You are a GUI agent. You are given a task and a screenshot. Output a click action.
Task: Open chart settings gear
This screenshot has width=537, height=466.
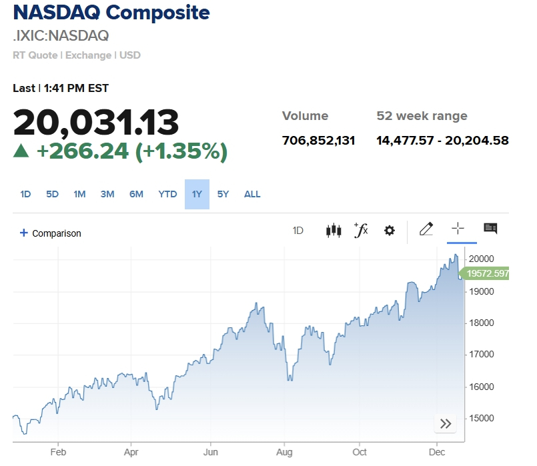390,231
